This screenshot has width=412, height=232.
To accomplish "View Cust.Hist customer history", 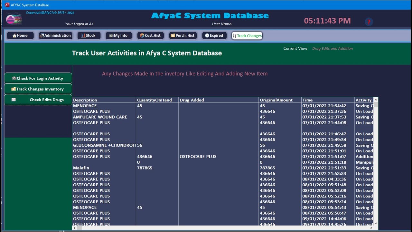I will pos(151,35).
